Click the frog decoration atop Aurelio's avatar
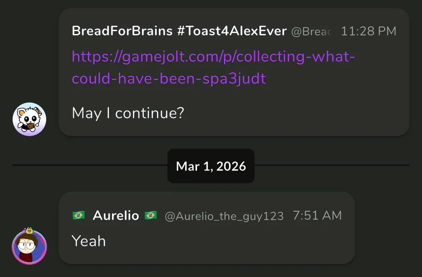 [30, 231]
